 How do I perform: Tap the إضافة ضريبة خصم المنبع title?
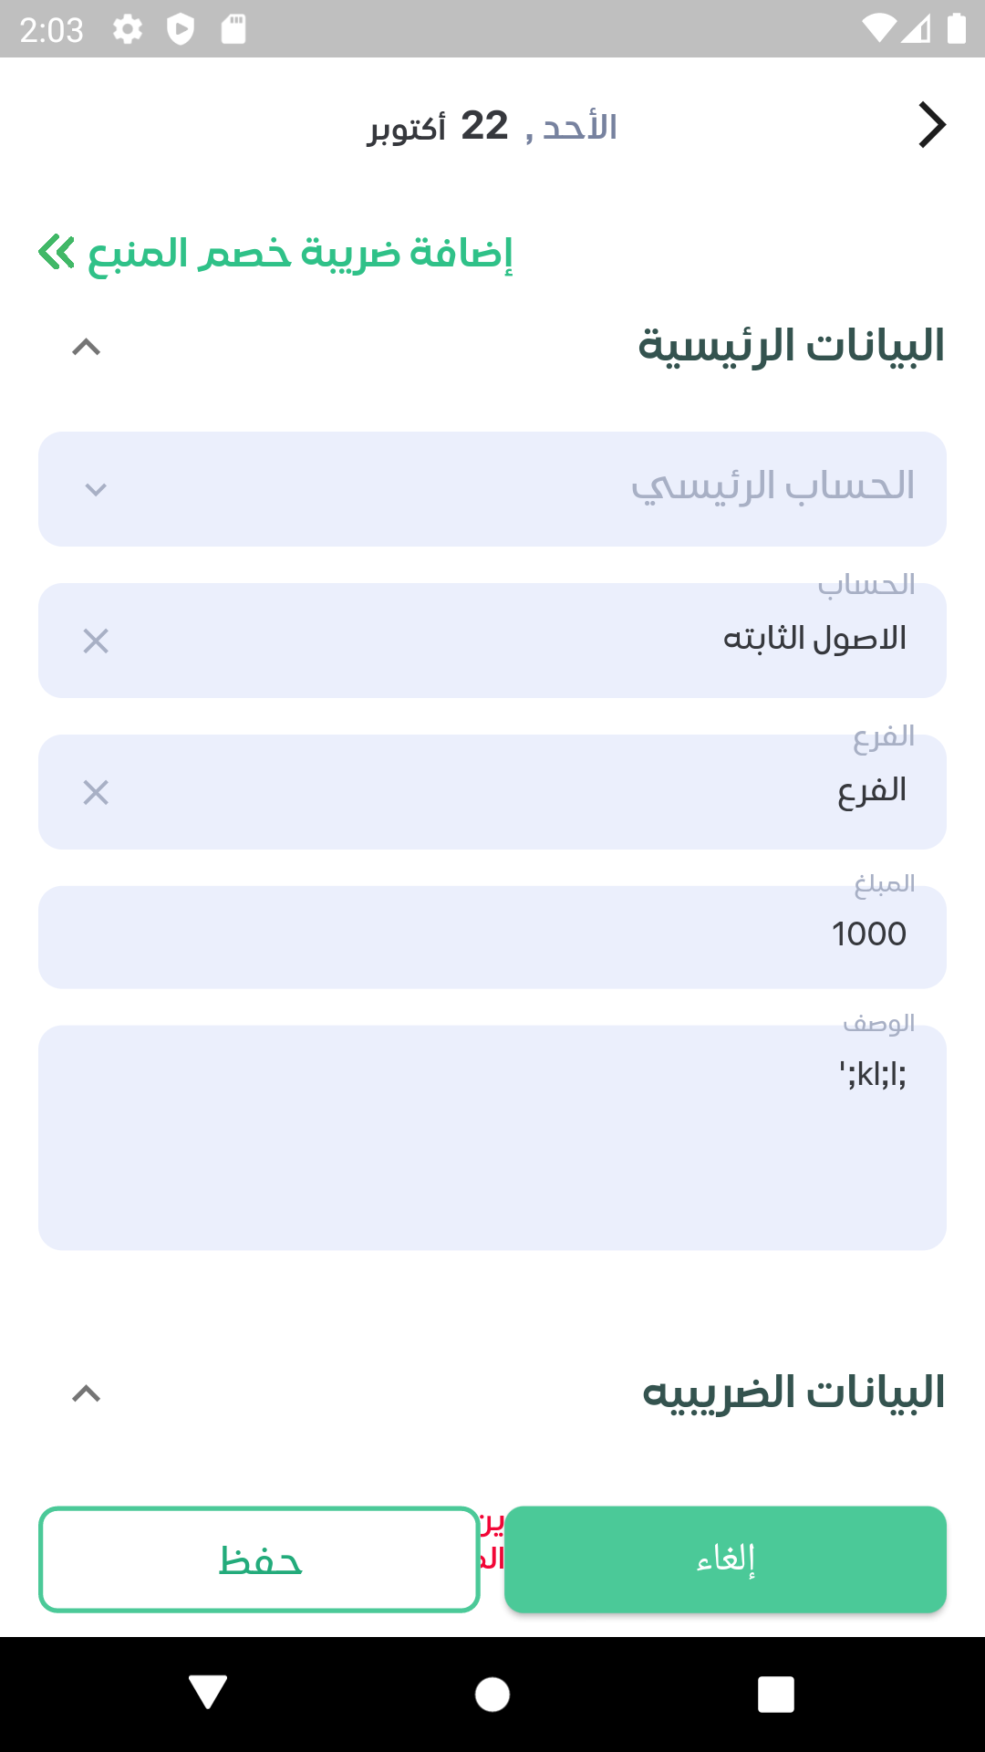299,253
